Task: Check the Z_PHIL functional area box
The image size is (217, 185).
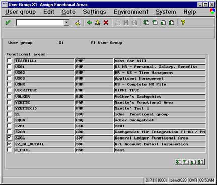Action: (x=9, y=150)
